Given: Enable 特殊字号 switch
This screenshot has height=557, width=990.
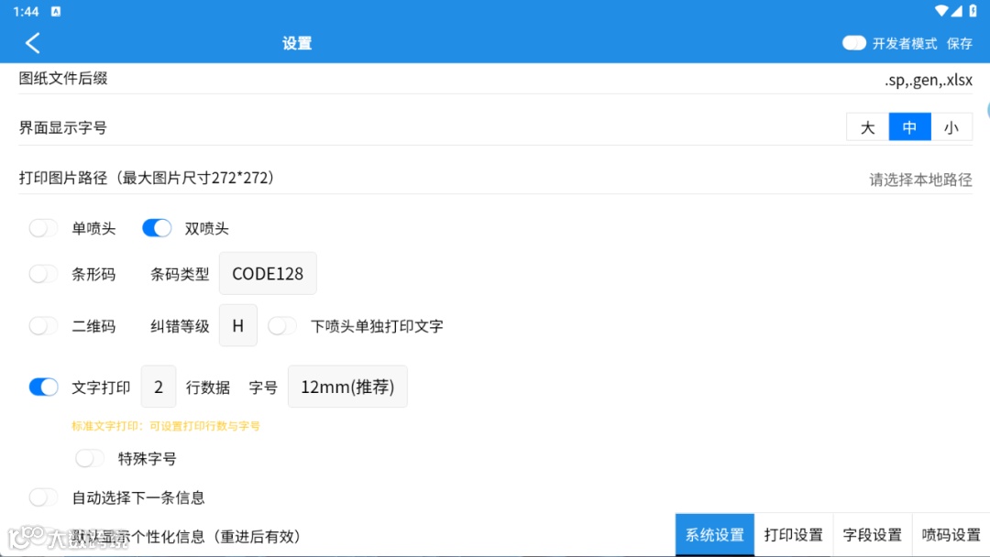Looking at the screenshot, I should tap(89, 459).
